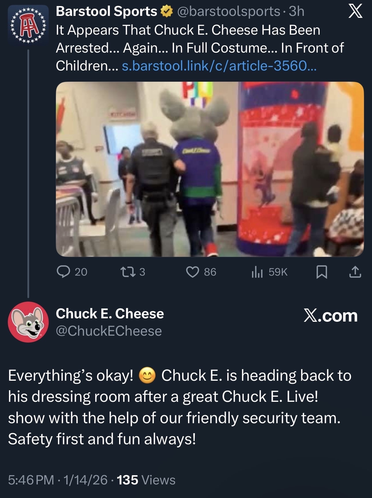This screenshot has height=498, width=372.
Task: Click the 135 Views count
Action: pos(146,480)
